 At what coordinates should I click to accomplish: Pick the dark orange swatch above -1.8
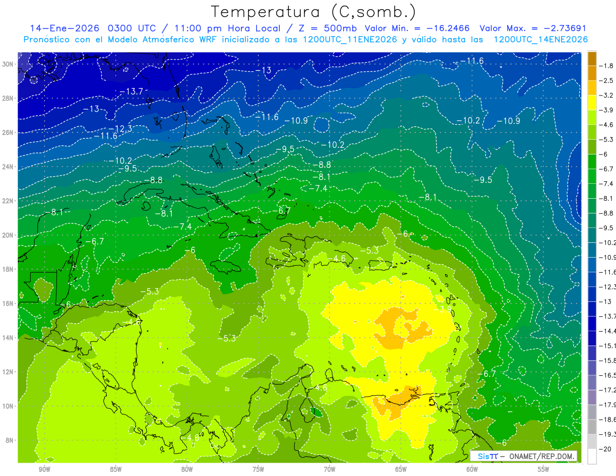[x=592, y=59]
